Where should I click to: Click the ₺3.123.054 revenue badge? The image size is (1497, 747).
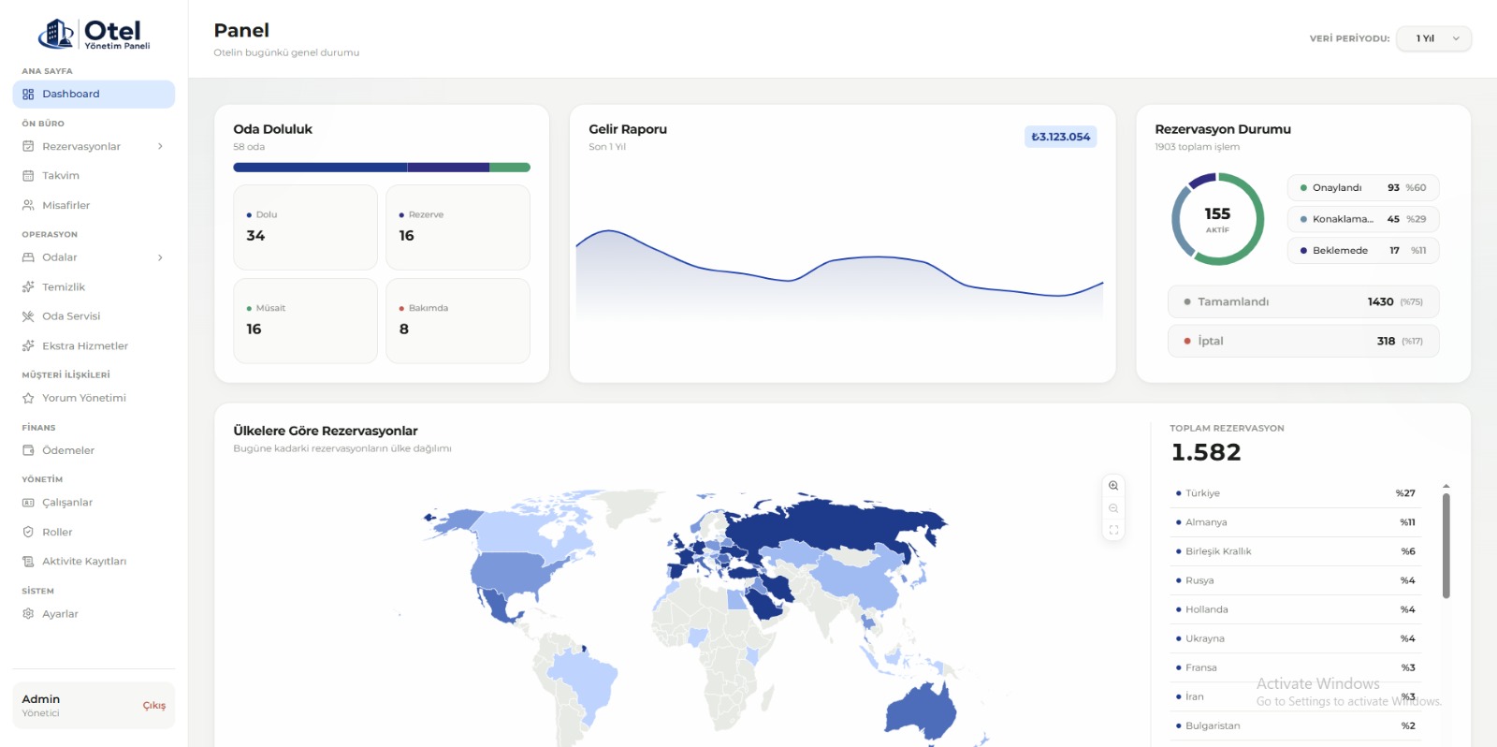[x=1061, y=137]
